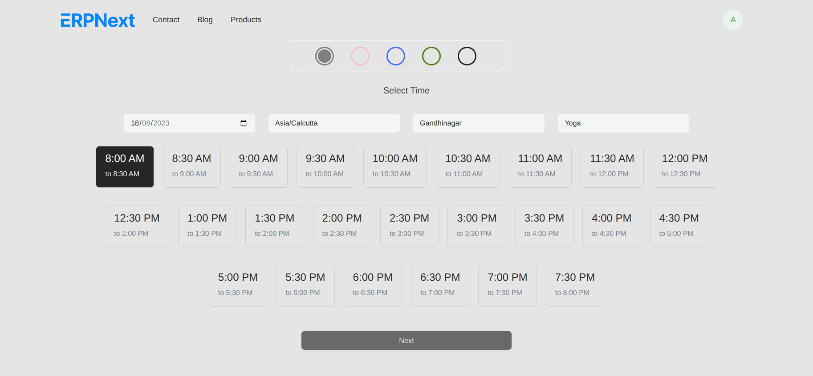This screenshot has width=813, height=376.
Task: Select the 9:00 AM time slot
Action: pos(259,167)
